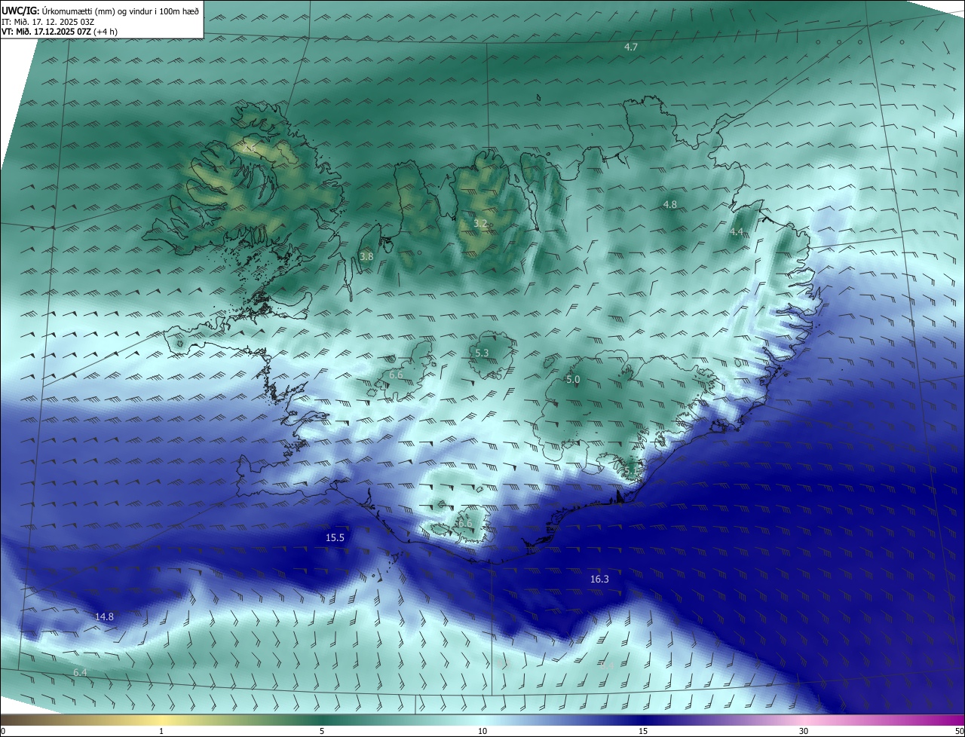
Task: Click the 3.8 value label
Action: pyautogui.click(x=366, y=257)
